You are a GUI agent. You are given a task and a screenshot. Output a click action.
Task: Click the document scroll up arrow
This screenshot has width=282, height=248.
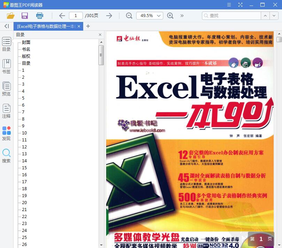(x=279, y=34)
